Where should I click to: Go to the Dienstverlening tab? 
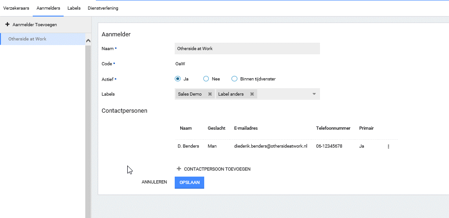102,8
